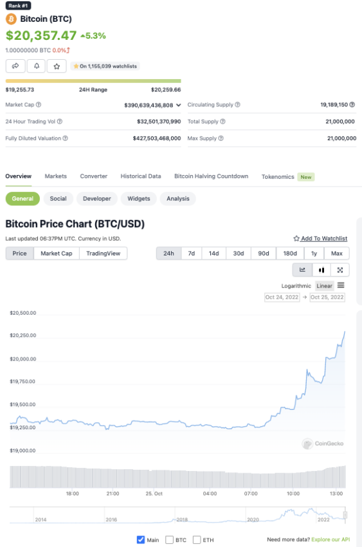The image size is (362, 547).
Task: Open fullscreen chart expand icon
Action: [340, 270]
